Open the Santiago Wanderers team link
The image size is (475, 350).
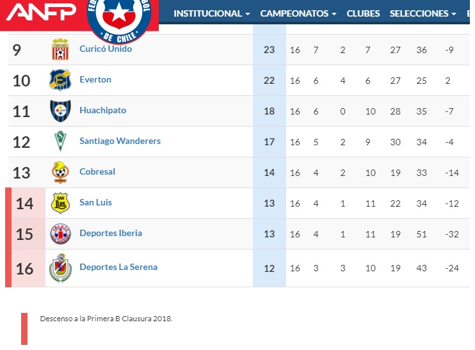click(120, 141)
